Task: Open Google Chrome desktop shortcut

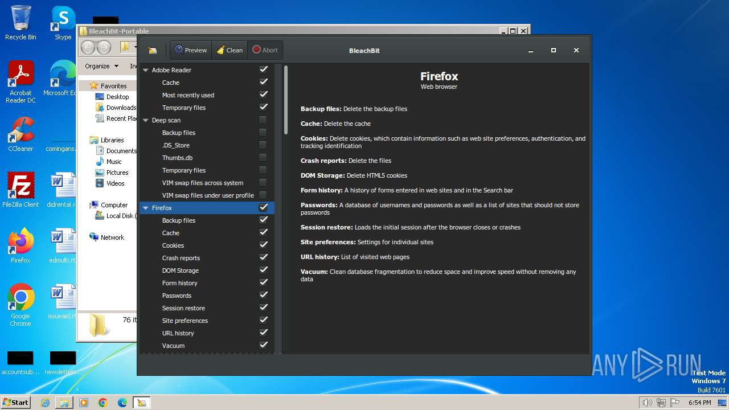Action: [x=21, y=305]
